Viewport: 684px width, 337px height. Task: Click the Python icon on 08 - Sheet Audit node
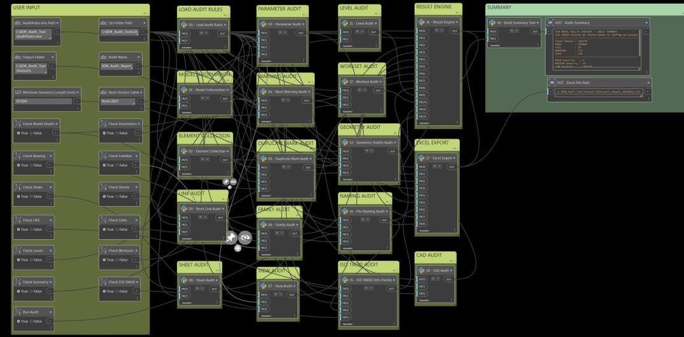tap(183, 280)
